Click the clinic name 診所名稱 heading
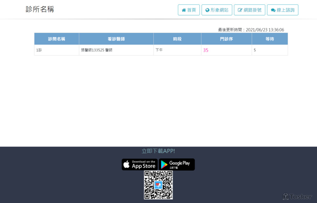Image resolution: width=317 pixels, height=203 pixels. coord(40,9)
